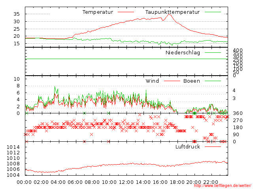Click the 1014 pressure axis value
Image resolution: width=253 pixels, height=189 pixels.
pos(13,147)
